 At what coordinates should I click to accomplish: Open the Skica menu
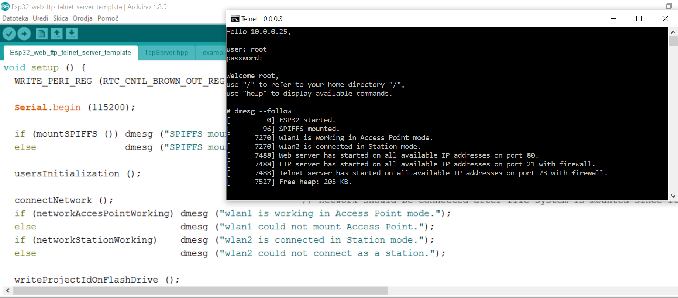click(61, 18)
